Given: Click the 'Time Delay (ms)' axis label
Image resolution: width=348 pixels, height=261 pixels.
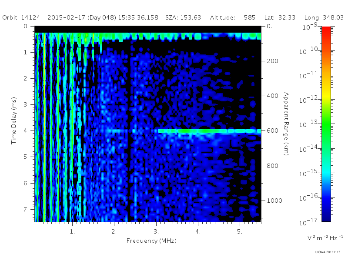Looking at the screenshot, I should pyautogui.click(x=14, y=120).
